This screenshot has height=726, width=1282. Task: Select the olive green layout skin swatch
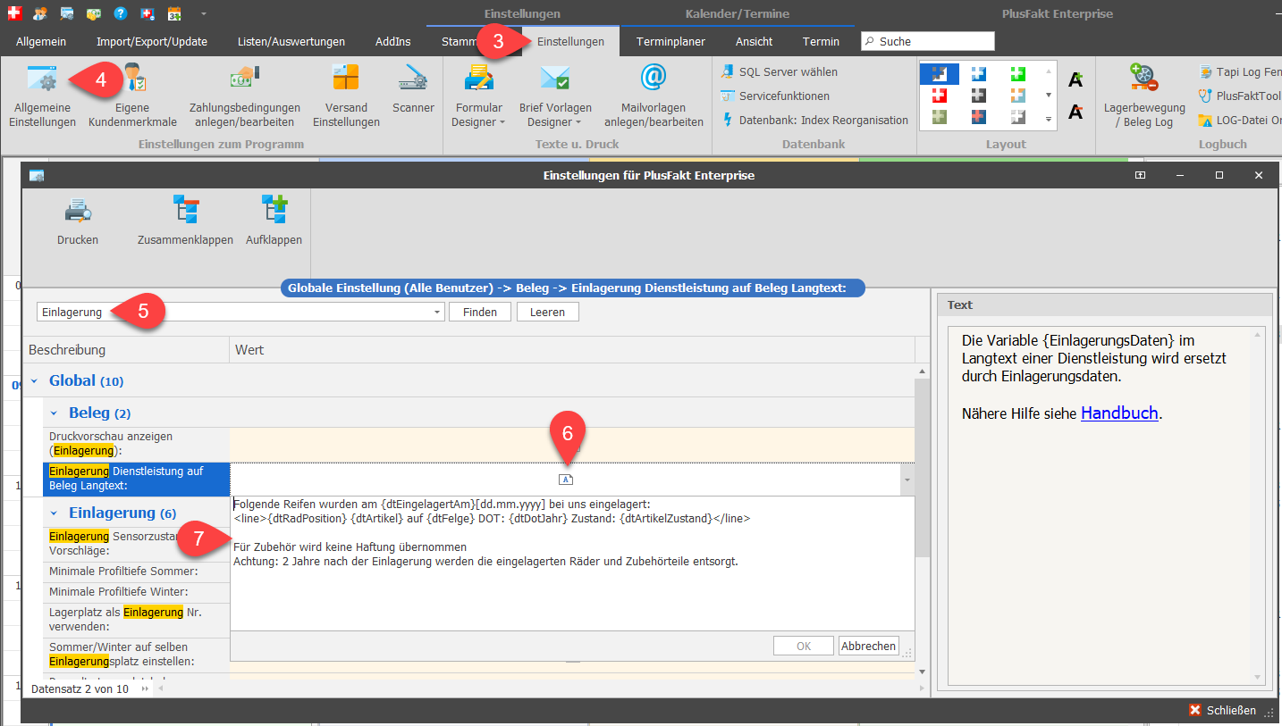tap(939, 117)
